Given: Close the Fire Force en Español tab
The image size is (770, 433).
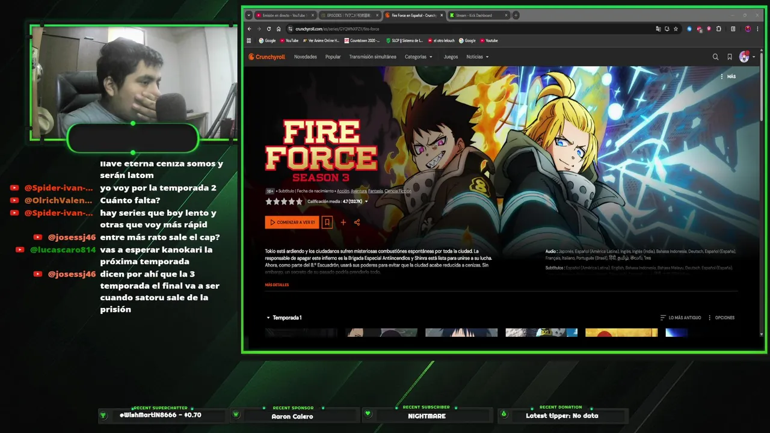Looking at the screenshot, I should pos(442,16).
